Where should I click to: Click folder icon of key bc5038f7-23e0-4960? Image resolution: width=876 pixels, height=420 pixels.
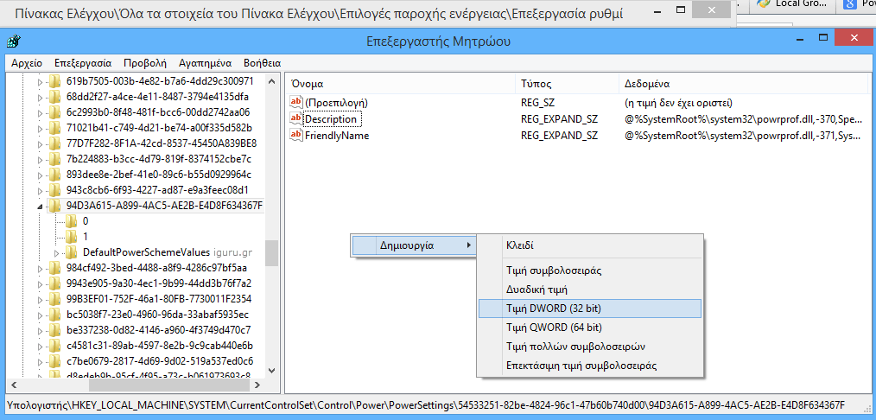click(x=54, y=315)
